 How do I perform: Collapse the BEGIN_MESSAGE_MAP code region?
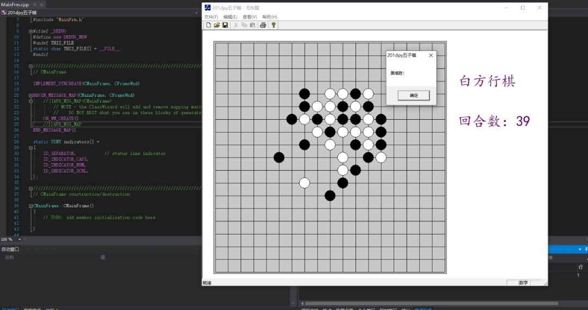click(x=30, y=96)
